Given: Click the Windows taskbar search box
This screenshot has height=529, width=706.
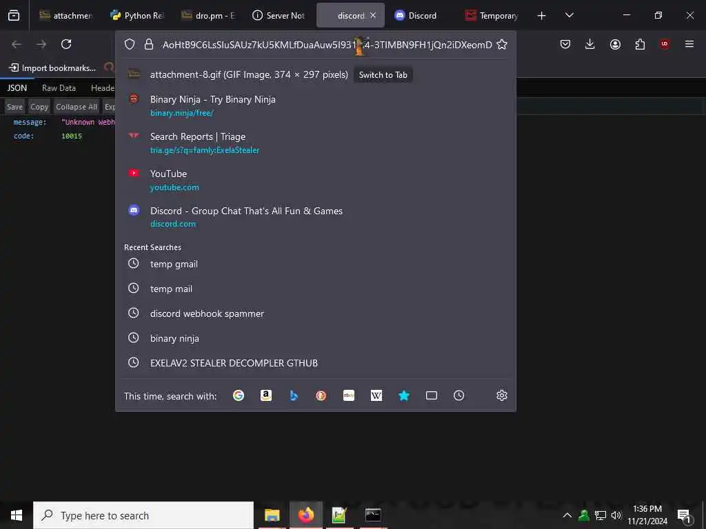Looking at the screenshot, I should [143, 515].
